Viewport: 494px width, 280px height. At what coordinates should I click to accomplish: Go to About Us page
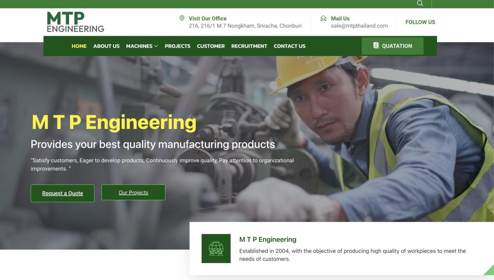107,46
